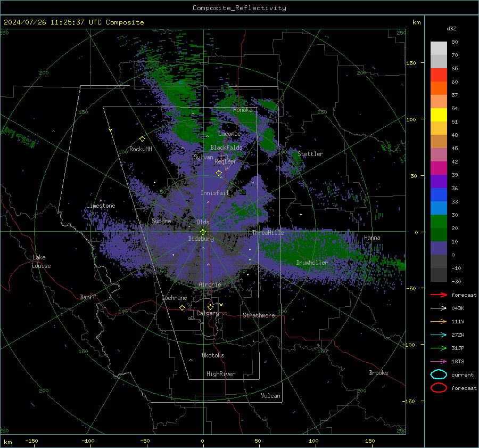Screen dimensions: 479x448
Task: Click the white 04DK arrow icon
Action: (x=439, y=308)
